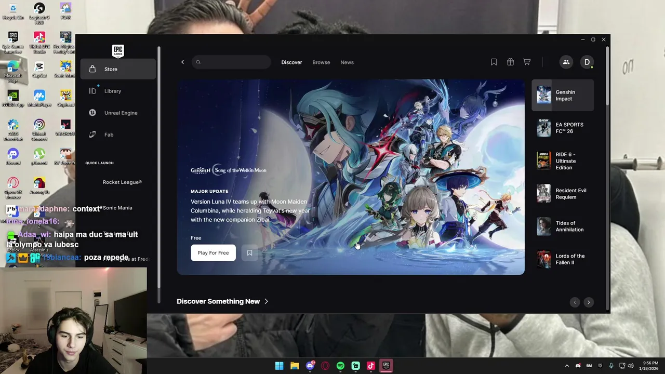Open the shopping cart
The height and width of the screenshot is (374, 665).
tap(527, 62)
